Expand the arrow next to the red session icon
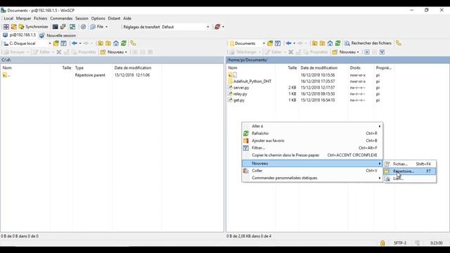 click(224, 27)
